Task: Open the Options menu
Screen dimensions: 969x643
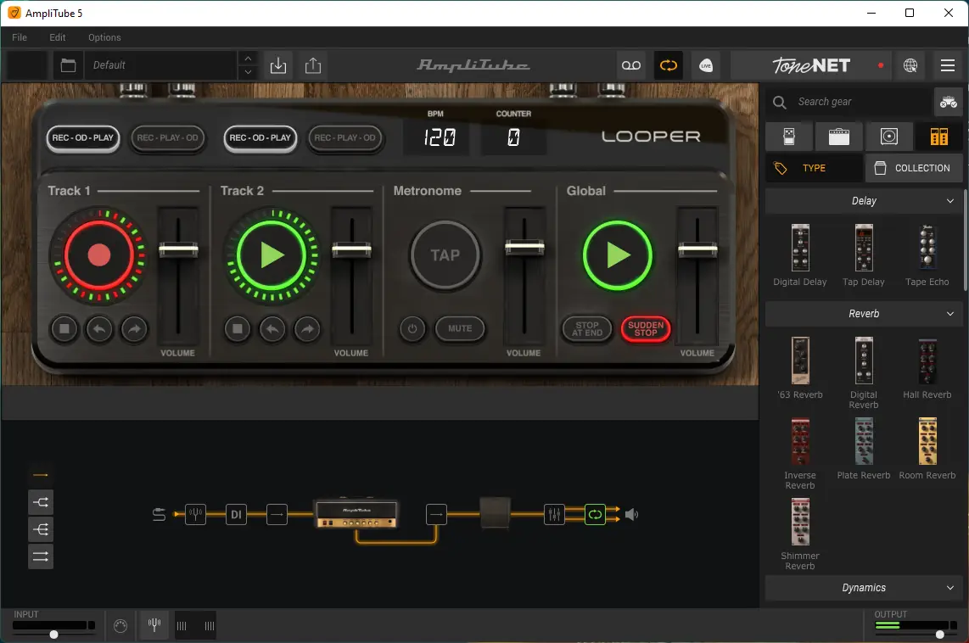Action: coord(104,37)
